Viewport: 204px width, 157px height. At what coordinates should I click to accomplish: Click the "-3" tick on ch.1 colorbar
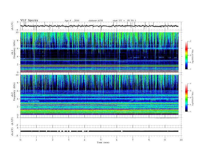coord(190,41)
